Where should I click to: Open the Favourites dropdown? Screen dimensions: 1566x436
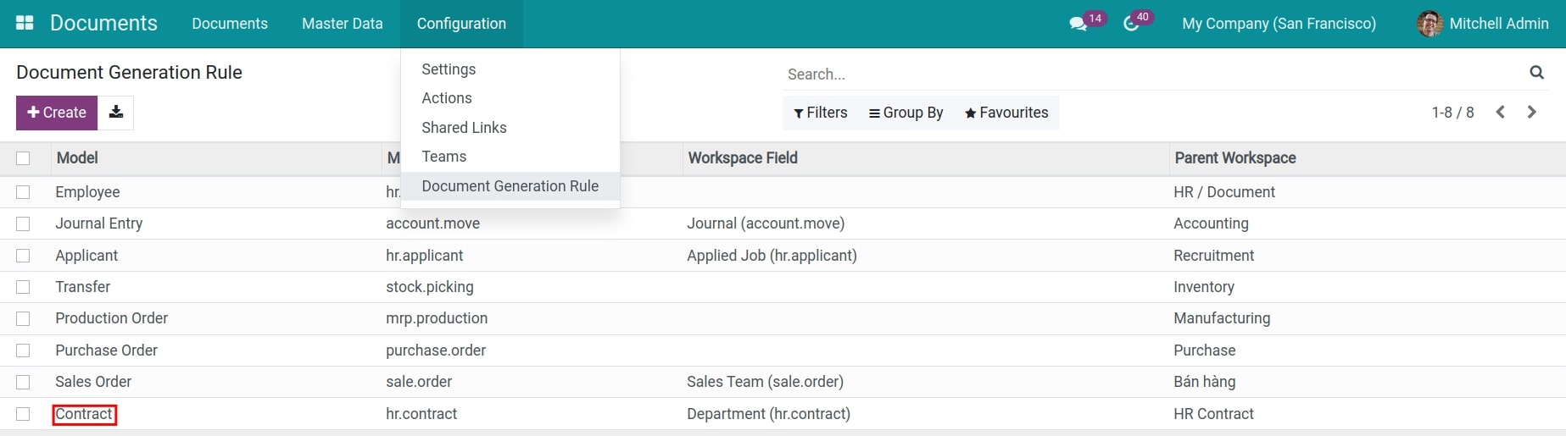point(1006,113)
